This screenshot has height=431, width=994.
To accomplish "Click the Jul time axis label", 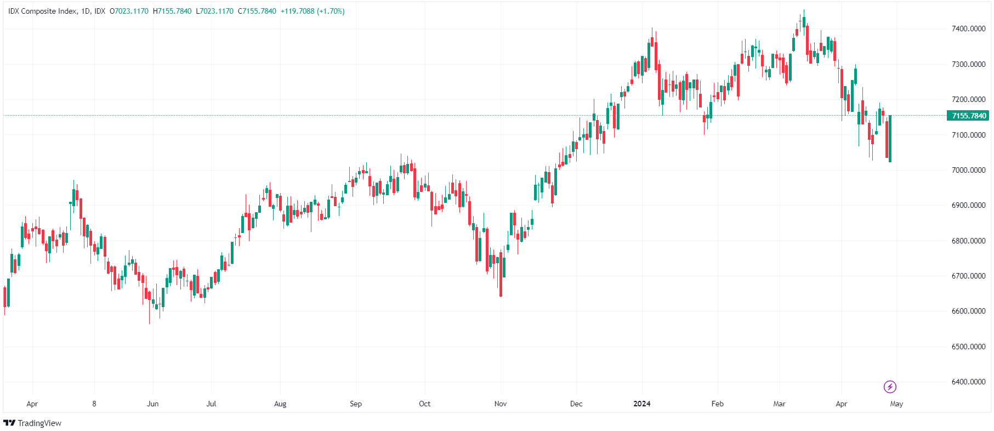I will (x=211, y=404).
